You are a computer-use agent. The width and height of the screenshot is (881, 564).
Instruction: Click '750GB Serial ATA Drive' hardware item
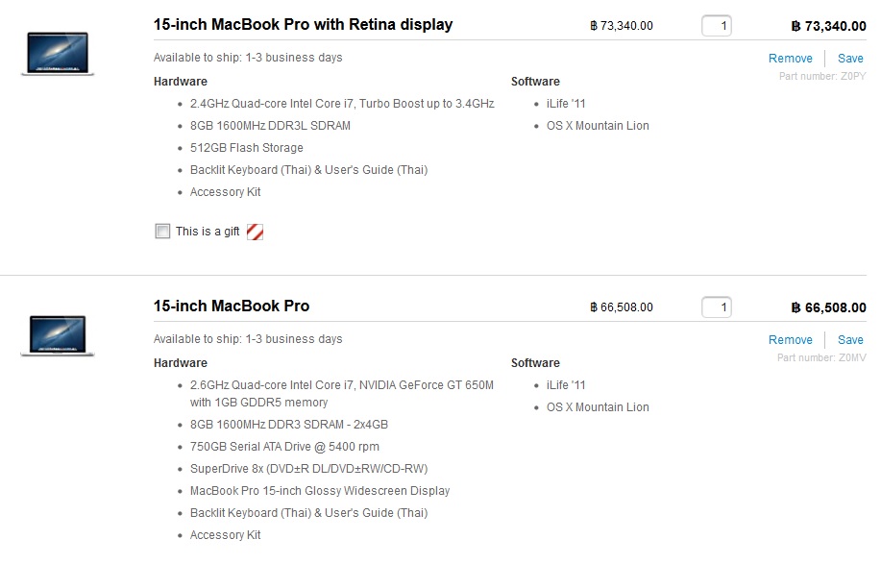point(284,447)
